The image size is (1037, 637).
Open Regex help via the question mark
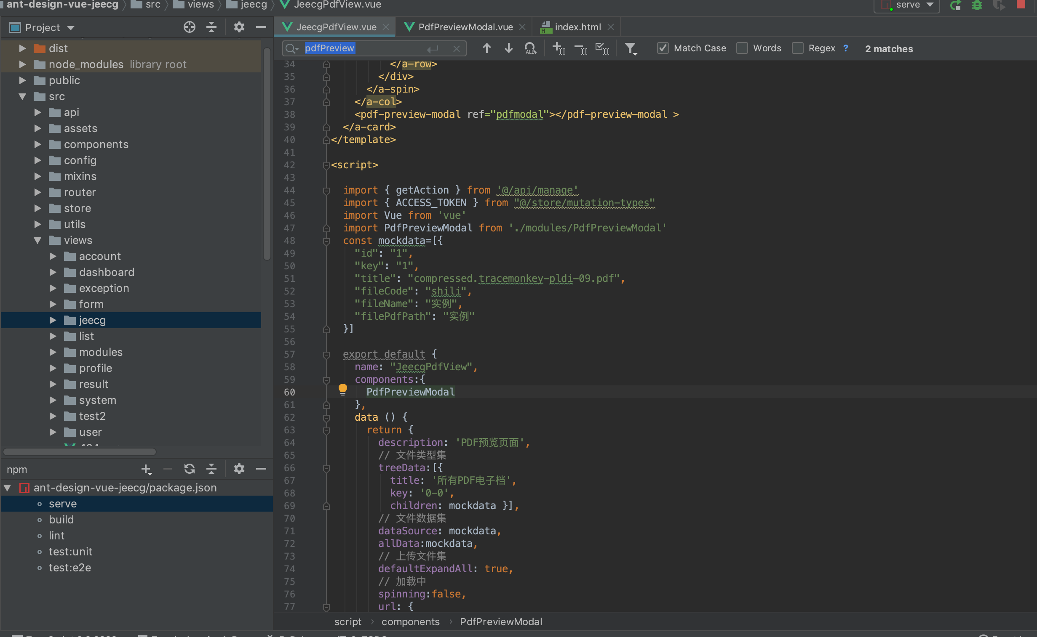(846, 48)
